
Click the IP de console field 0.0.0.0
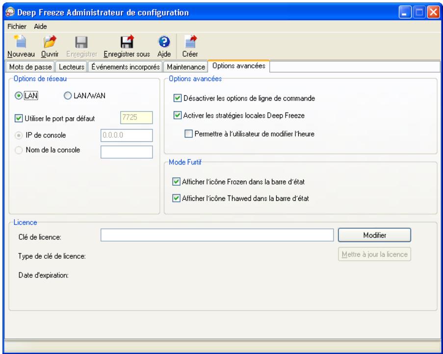click(127, 136)
